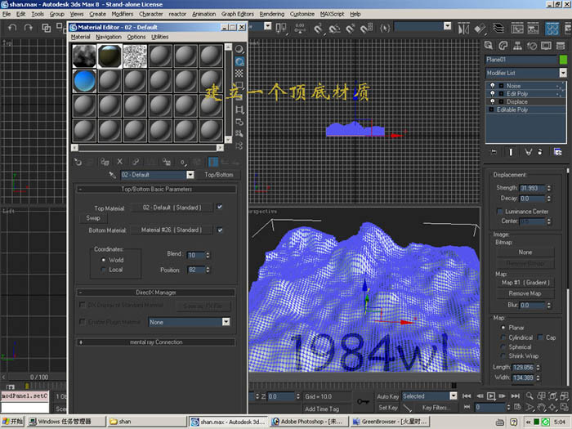Open the Navigation menu in Material Editor
Screen dimensions: 572x429
tap(109, 37)
